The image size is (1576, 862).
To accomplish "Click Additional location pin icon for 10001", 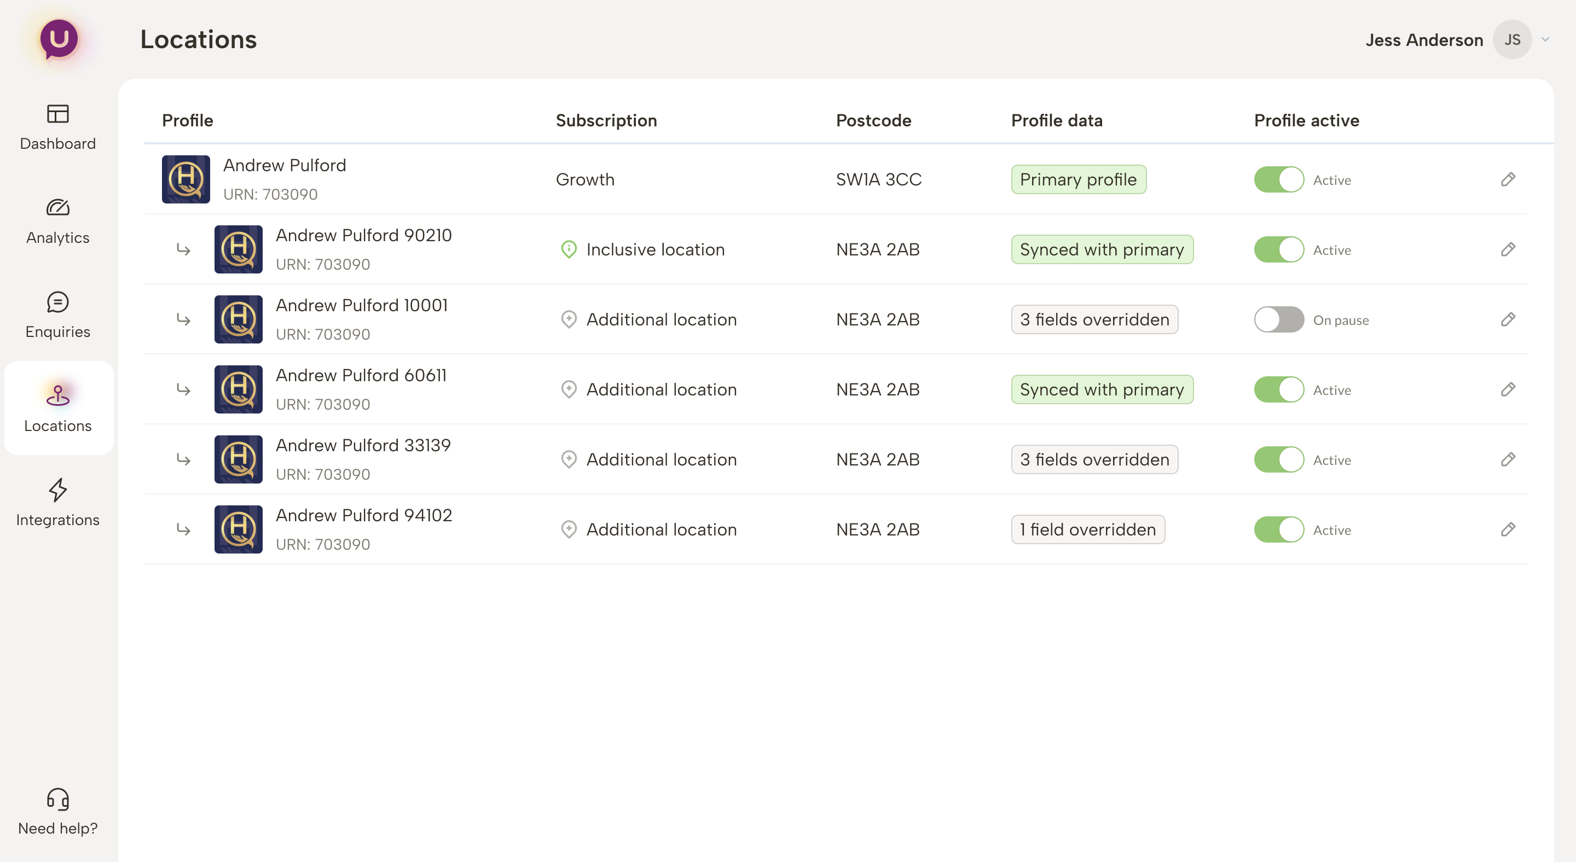I will 569,320.
